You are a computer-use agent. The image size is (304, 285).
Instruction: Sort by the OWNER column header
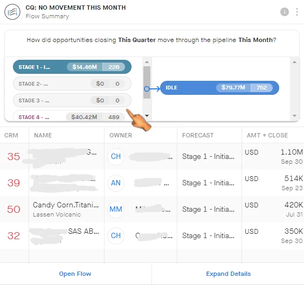click(x=121, y=135)
